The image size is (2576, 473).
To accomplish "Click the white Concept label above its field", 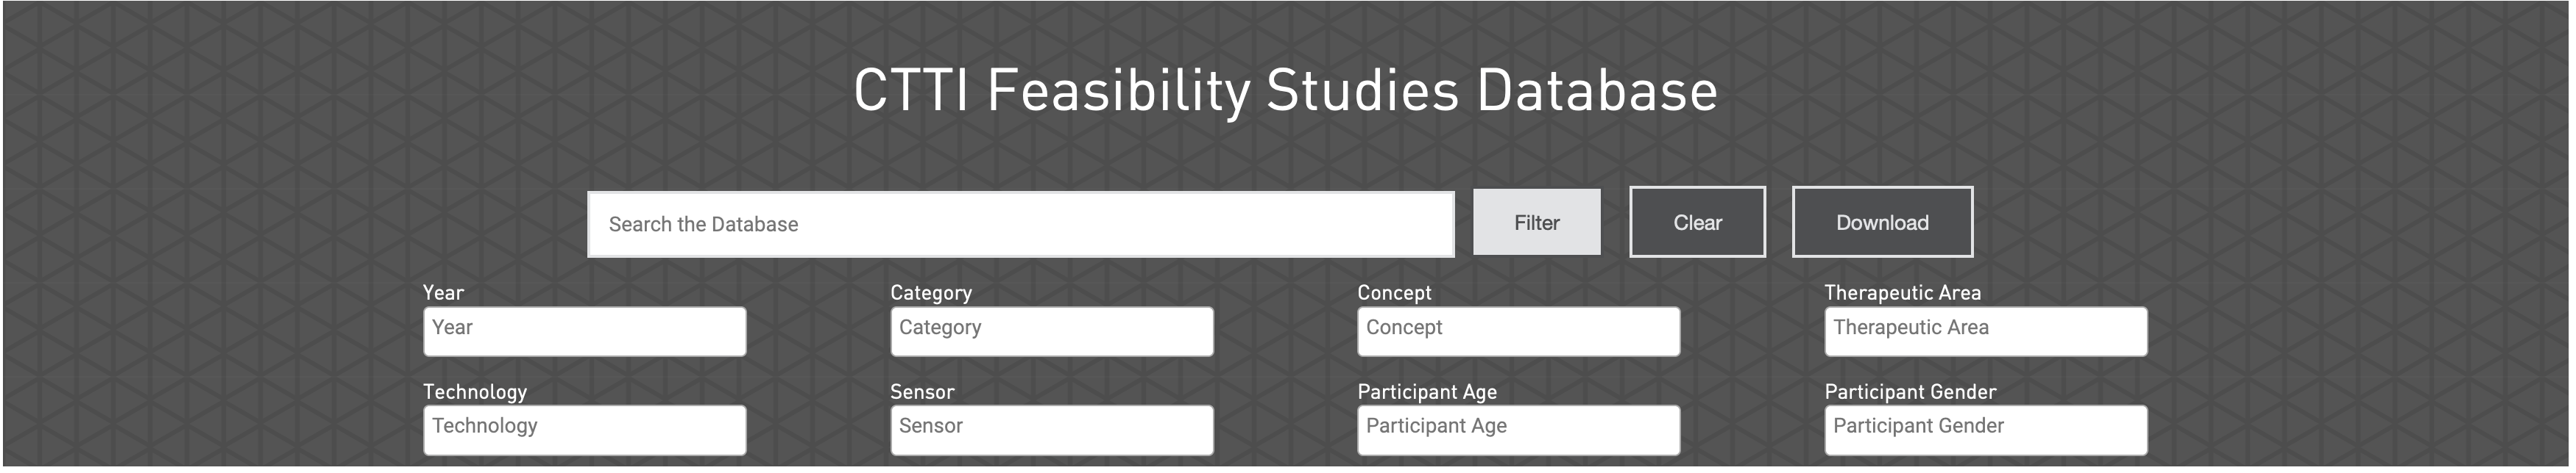I will (1394, 292).
